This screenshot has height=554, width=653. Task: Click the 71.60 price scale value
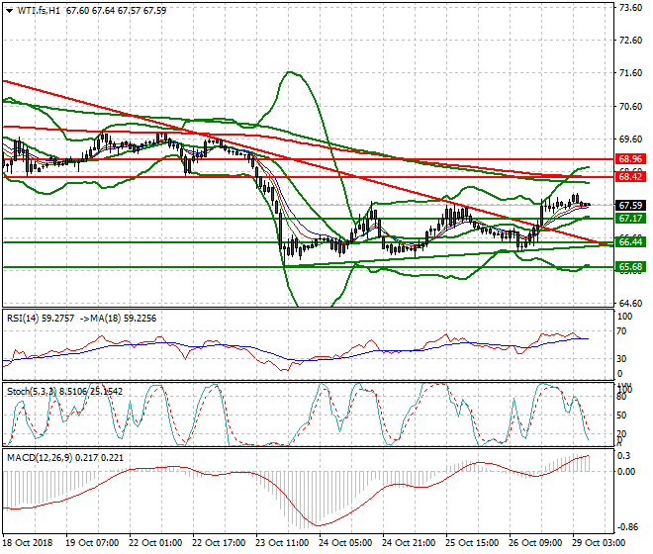click(x=630, y=73)
